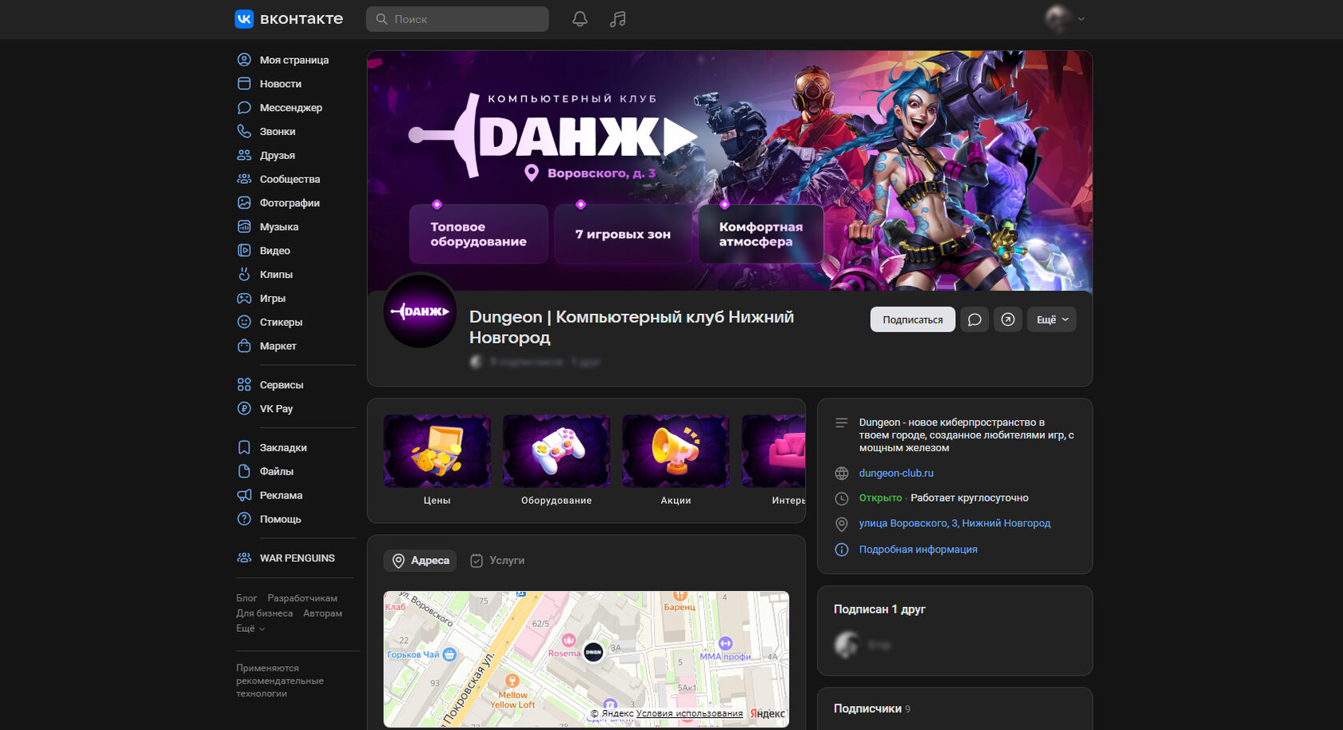The height and width of the screenshot is (730, 1343).
Task: Click the Подписаться button
Action: 913,319
